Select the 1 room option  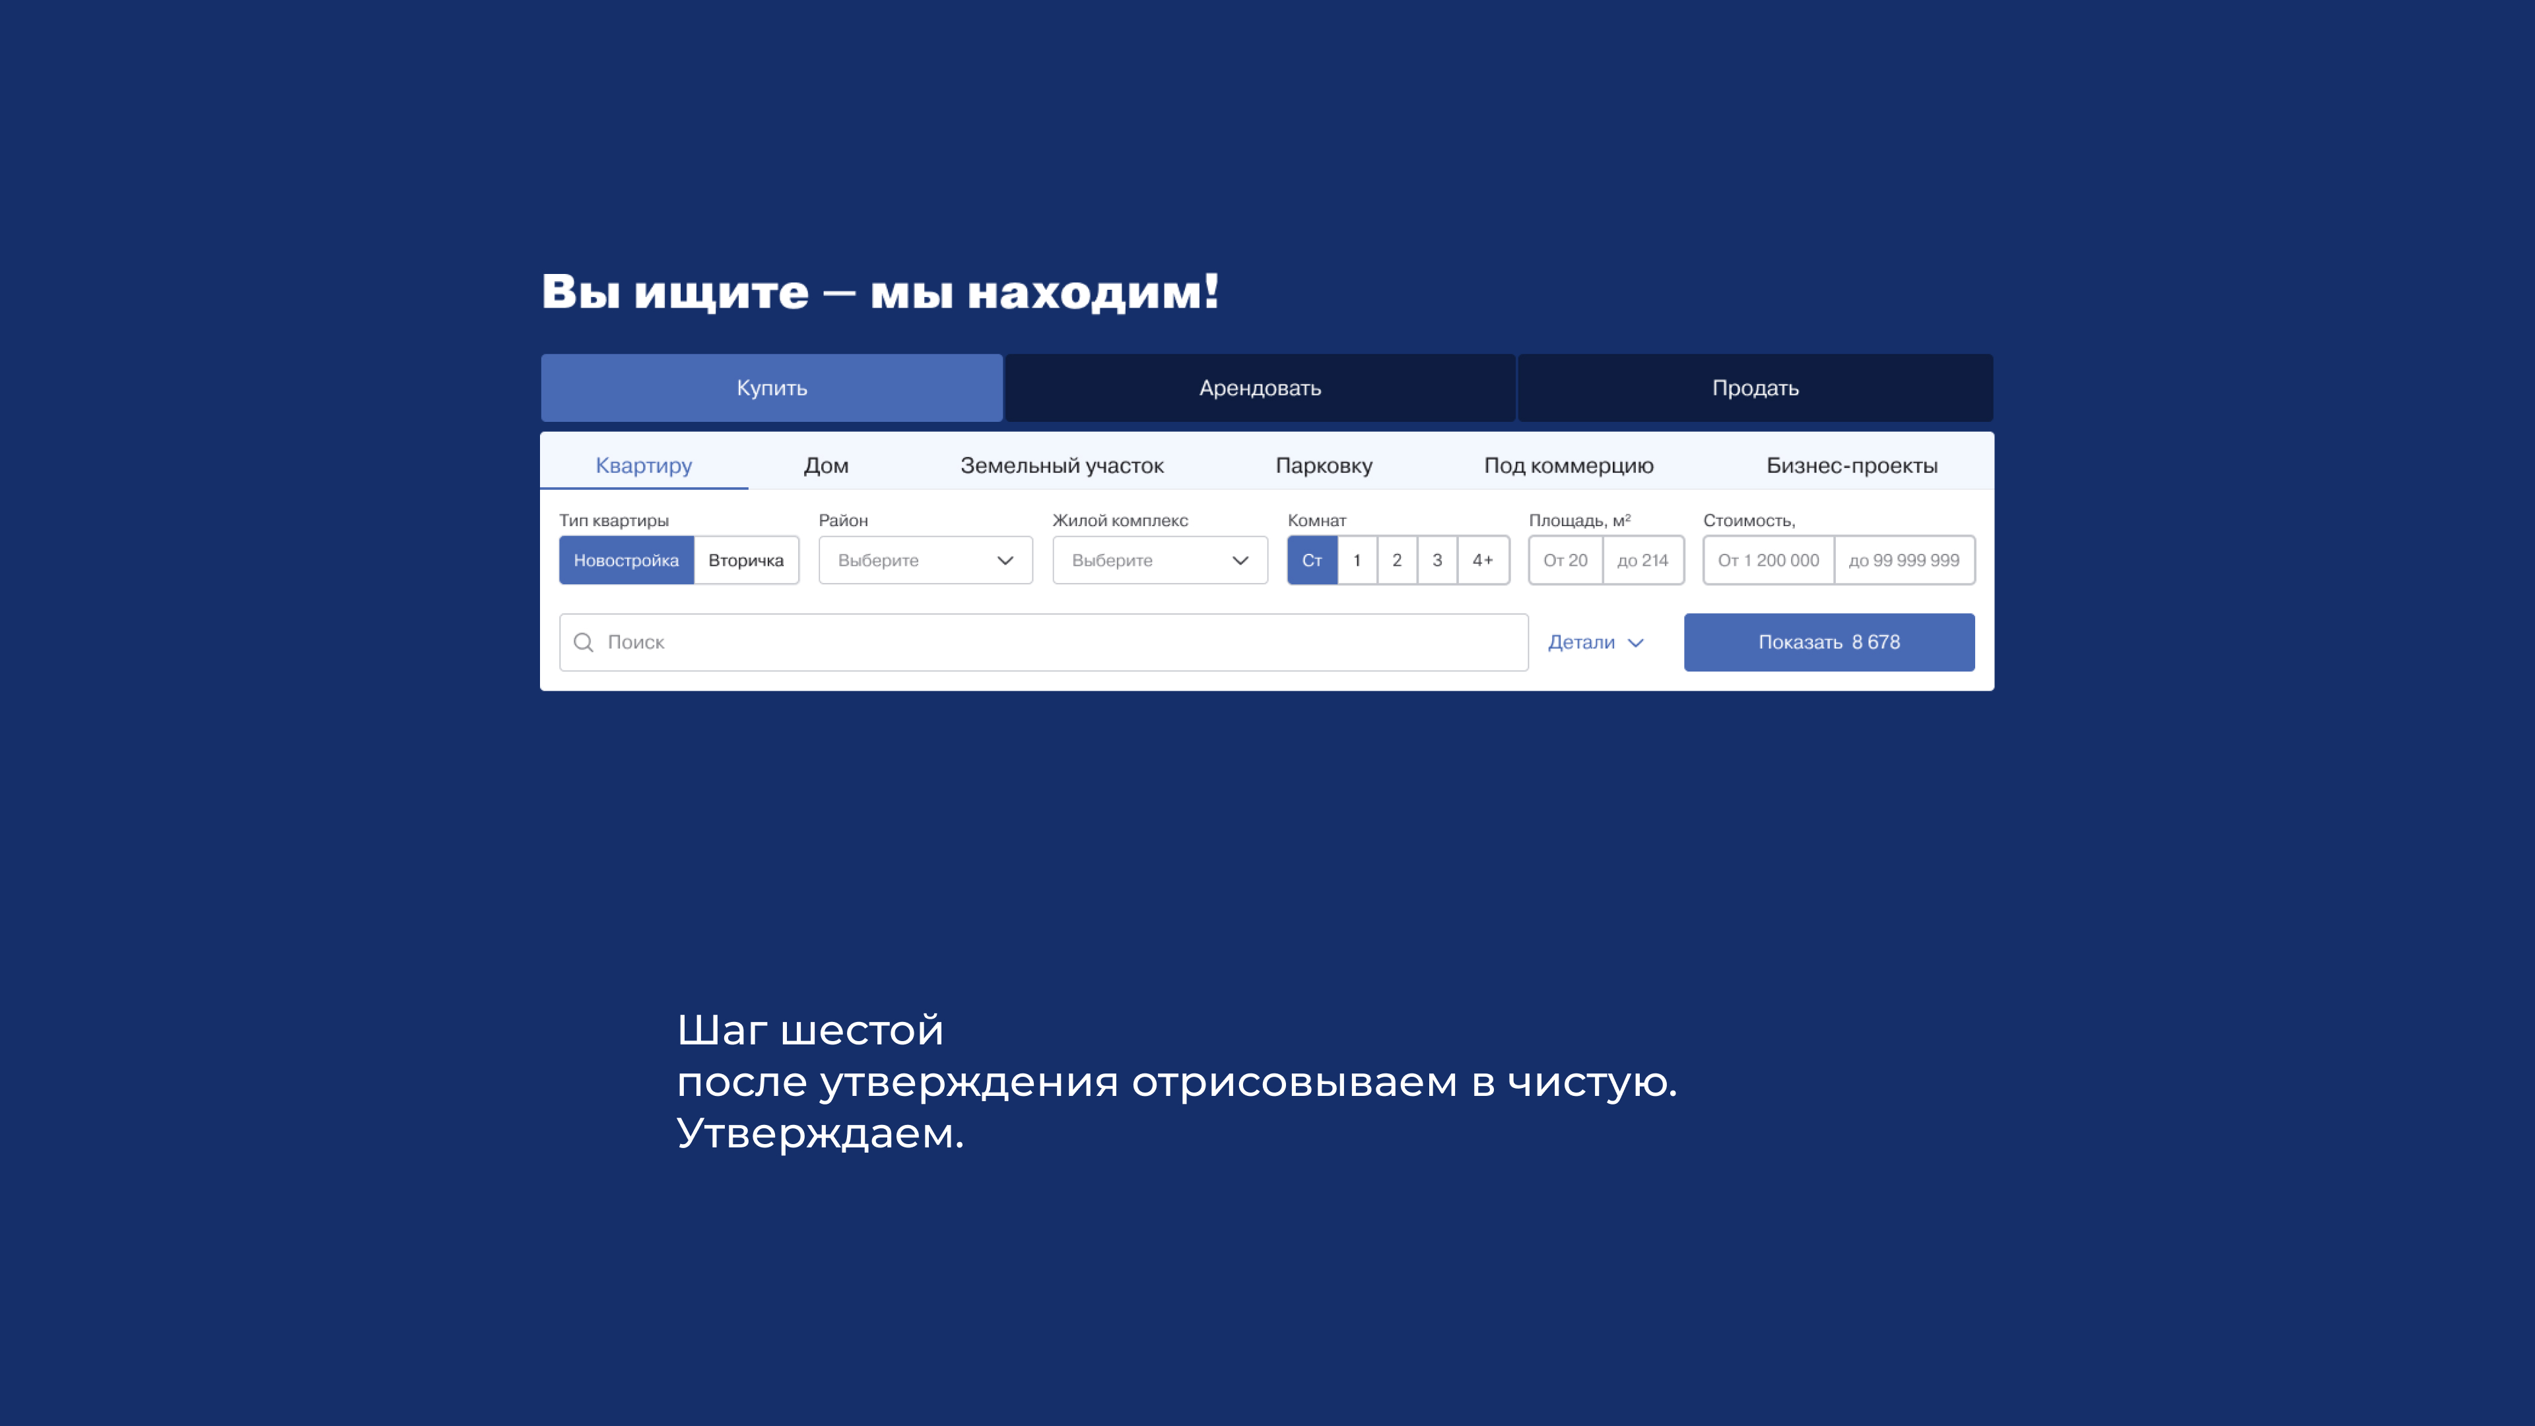point(1357,560)
